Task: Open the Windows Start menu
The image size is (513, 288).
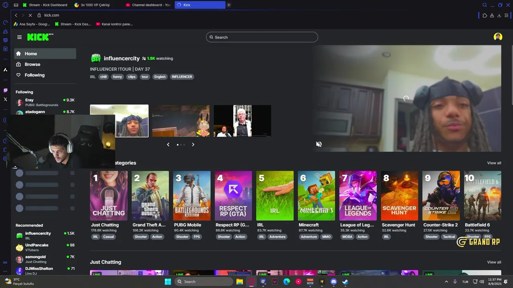Action: tap(168, 282)
